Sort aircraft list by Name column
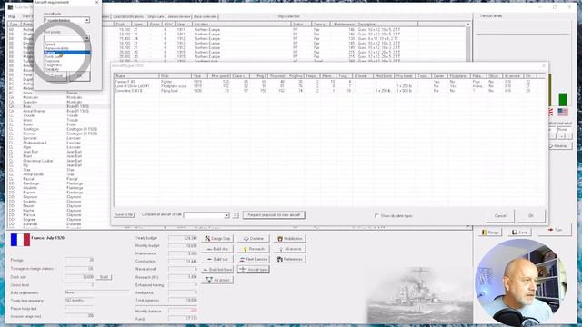582x327 pixels. tap(136, 76)
